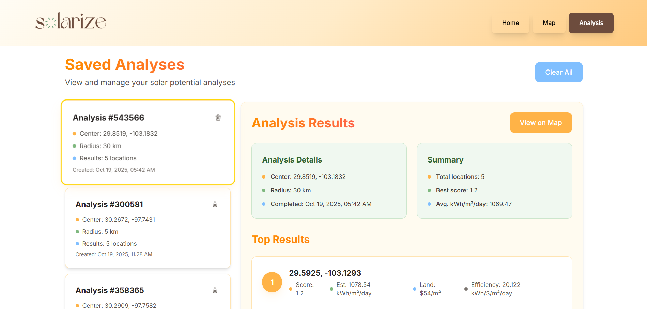Open the Map page
This screenshot has width=647, height=309.
549,23
